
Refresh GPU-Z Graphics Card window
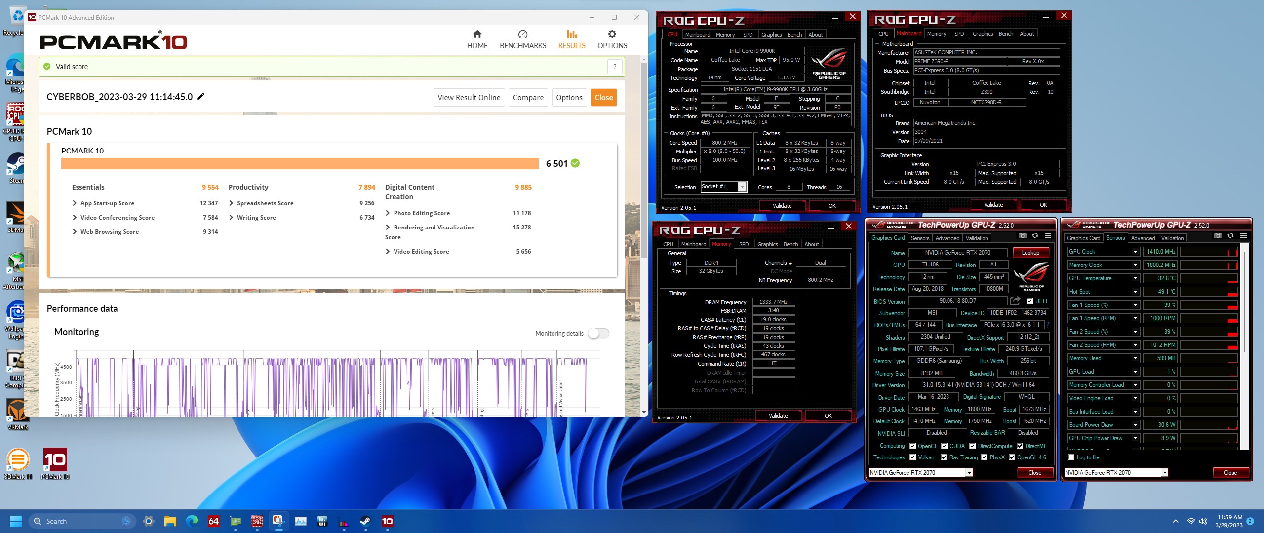click(x=1035, y=236)
